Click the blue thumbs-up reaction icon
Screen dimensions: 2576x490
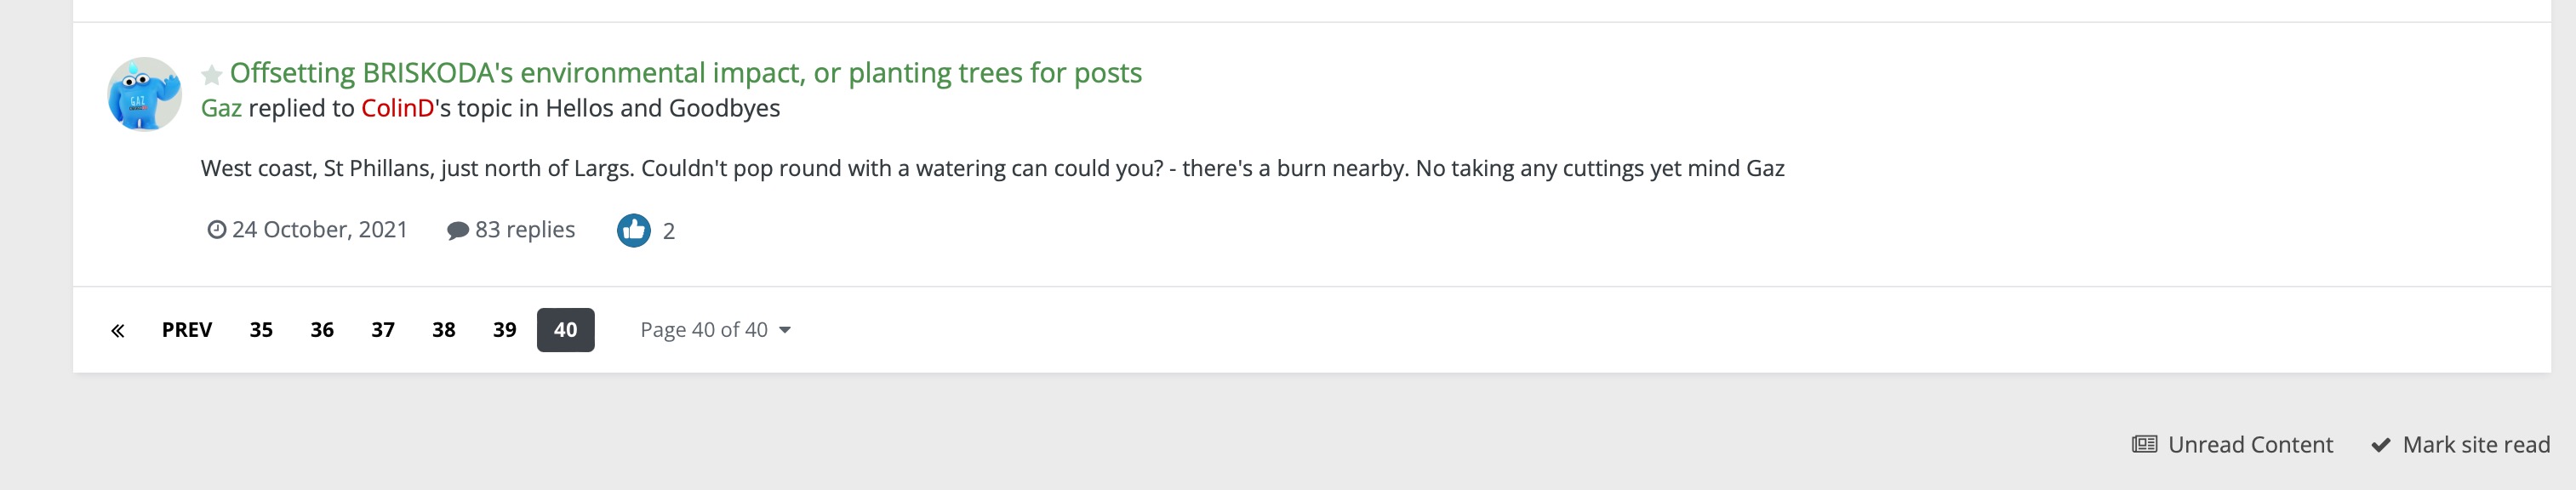coord(633,231)
